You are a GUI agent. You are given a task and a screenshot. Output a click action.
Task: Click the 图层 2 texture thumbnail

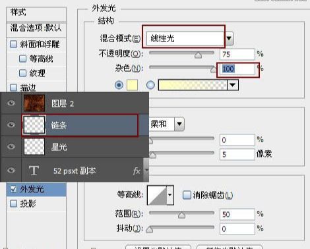pos(34,103)
